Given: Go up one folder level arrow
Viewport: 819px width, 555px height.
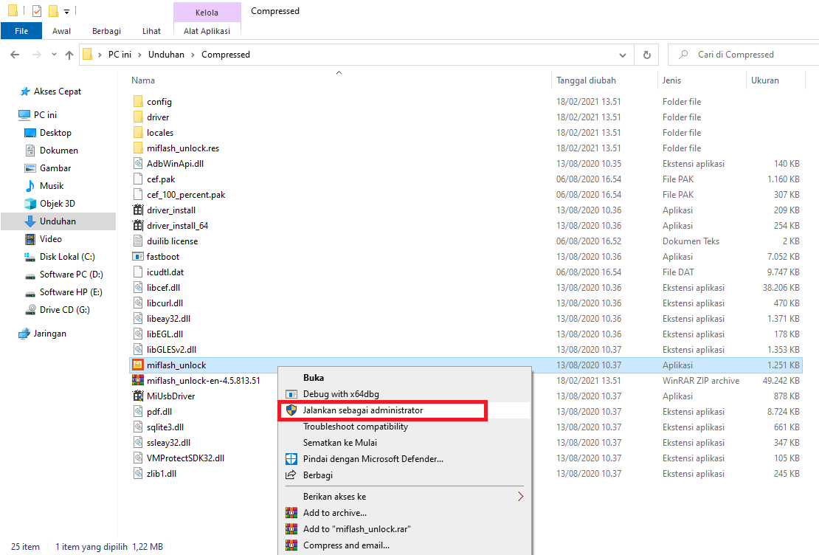Looking at the screenshot, I should tap(69, 55).
